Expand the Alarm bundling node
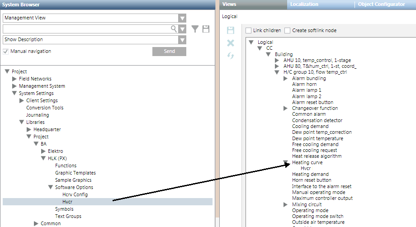This screenshot has width=416, height=227. click(x=285, y=79)
